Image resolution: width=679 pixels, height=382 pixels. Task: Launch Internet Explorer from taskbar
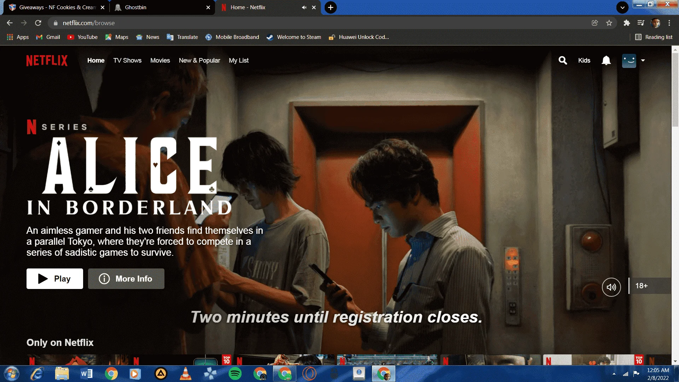(37, 374)
